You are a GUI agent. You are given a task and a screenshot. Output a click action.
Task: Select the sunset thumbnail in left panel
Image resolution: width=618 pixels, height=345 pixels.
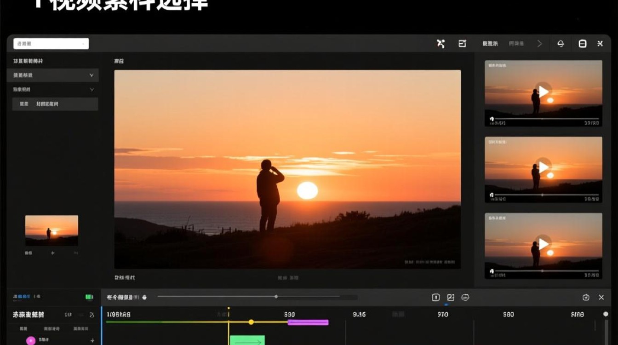coord(51,230)
